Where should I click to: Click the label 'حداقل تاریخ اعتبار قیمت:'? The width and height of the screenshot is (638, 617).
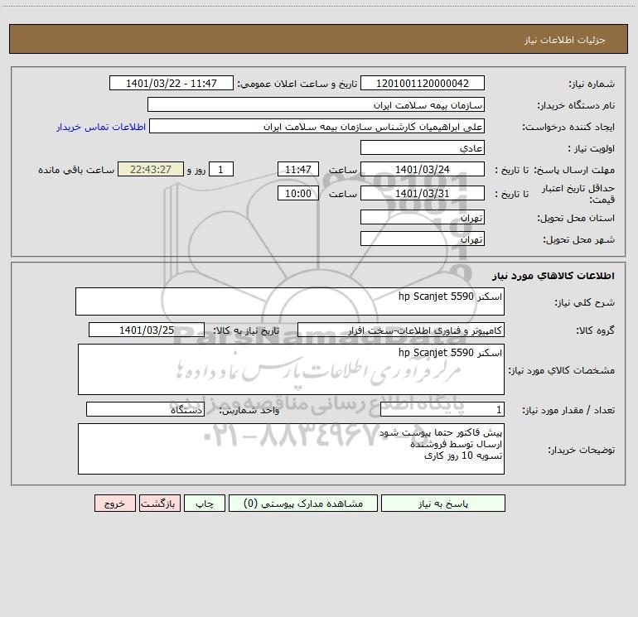click(x=578, y=194)
